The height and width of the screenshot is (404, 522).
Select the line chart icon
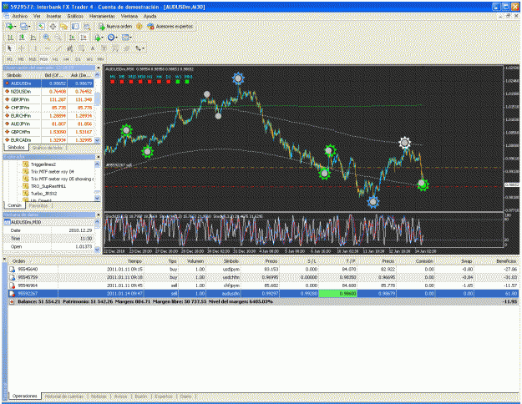point(33,38)
